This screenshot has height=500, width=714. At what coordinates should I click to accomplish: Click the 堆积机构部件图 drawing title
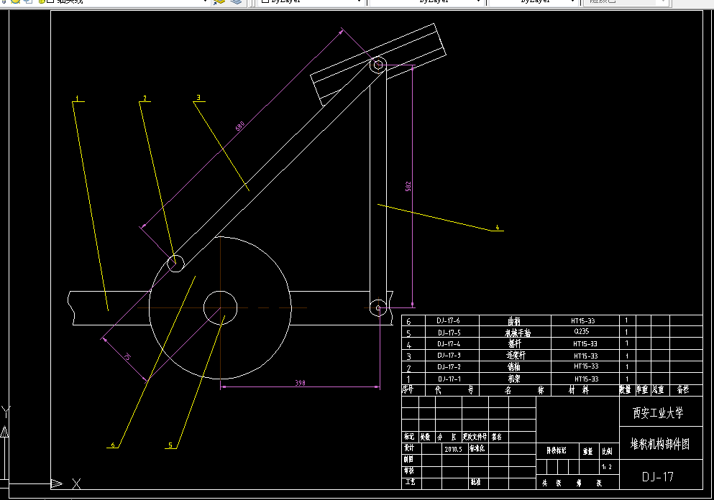(660, 444)
